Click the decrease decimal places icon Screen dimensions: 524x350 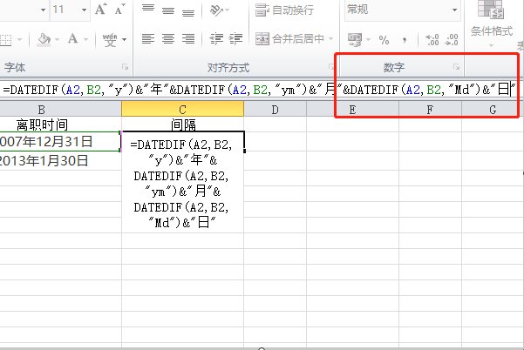(451, 39)
